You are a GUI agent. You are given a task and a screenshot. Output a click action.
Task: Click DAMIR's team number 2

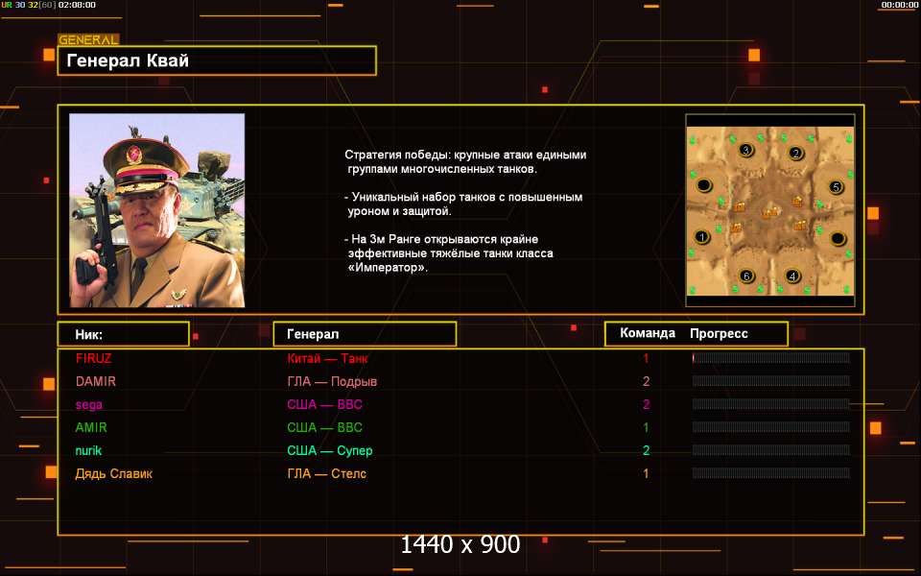[x=646, y=381]
